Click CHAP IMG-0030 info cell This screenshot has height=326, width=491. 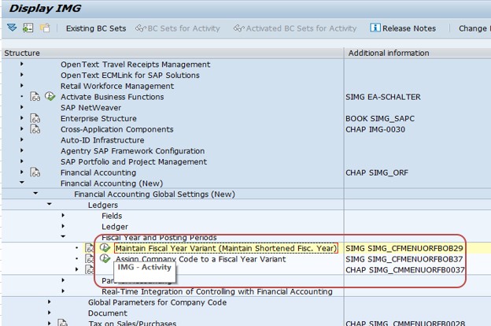coord(375,129)
